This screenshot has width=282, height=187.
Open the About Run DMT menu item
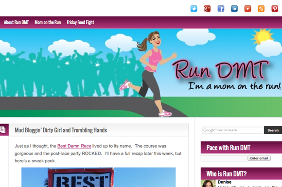17,22
